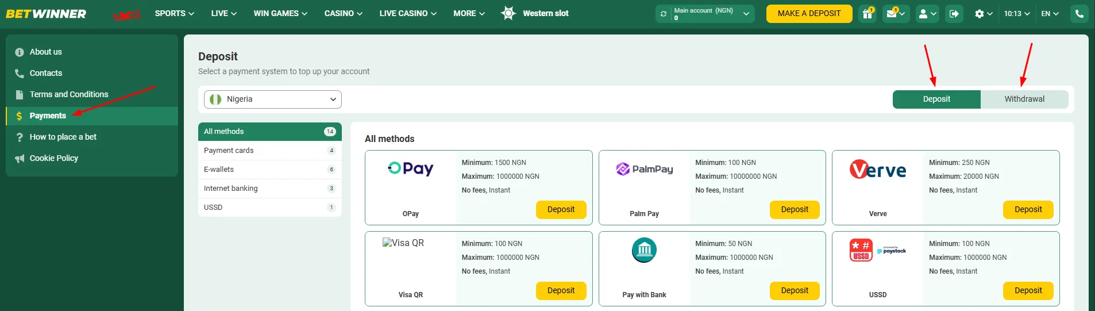Open the settings gear menu
Image resolution: width=1095 pixels, height=311 pixels.
click(984, 14)
